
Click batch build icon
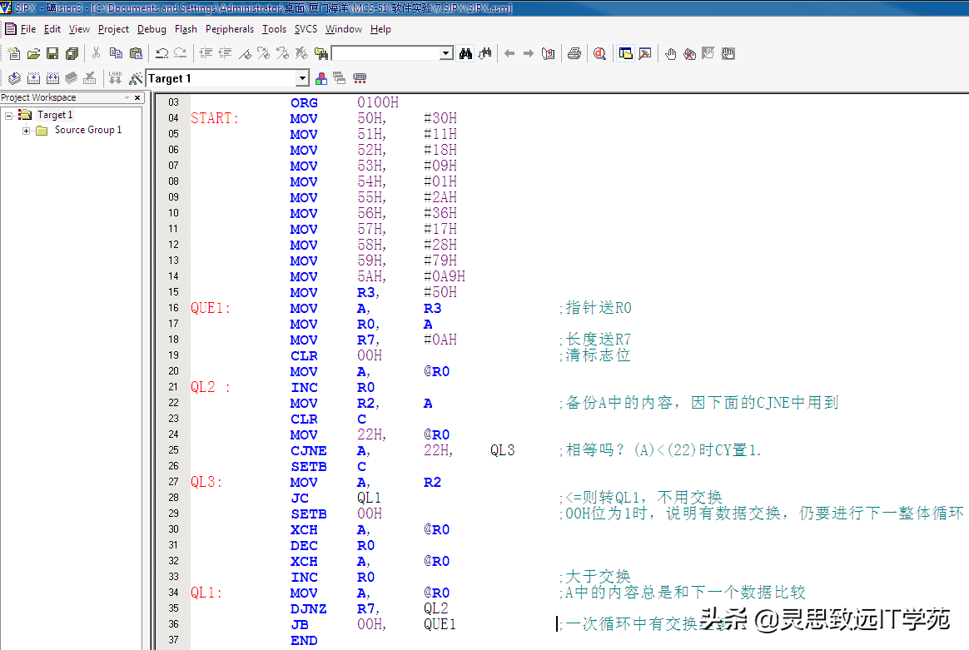(x=71, y=78)
